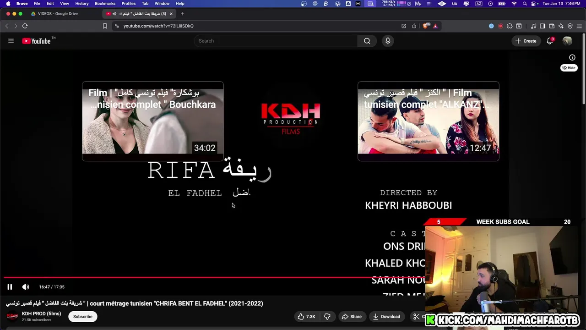Open KDH PROD channel avatar

coord(12,317)
